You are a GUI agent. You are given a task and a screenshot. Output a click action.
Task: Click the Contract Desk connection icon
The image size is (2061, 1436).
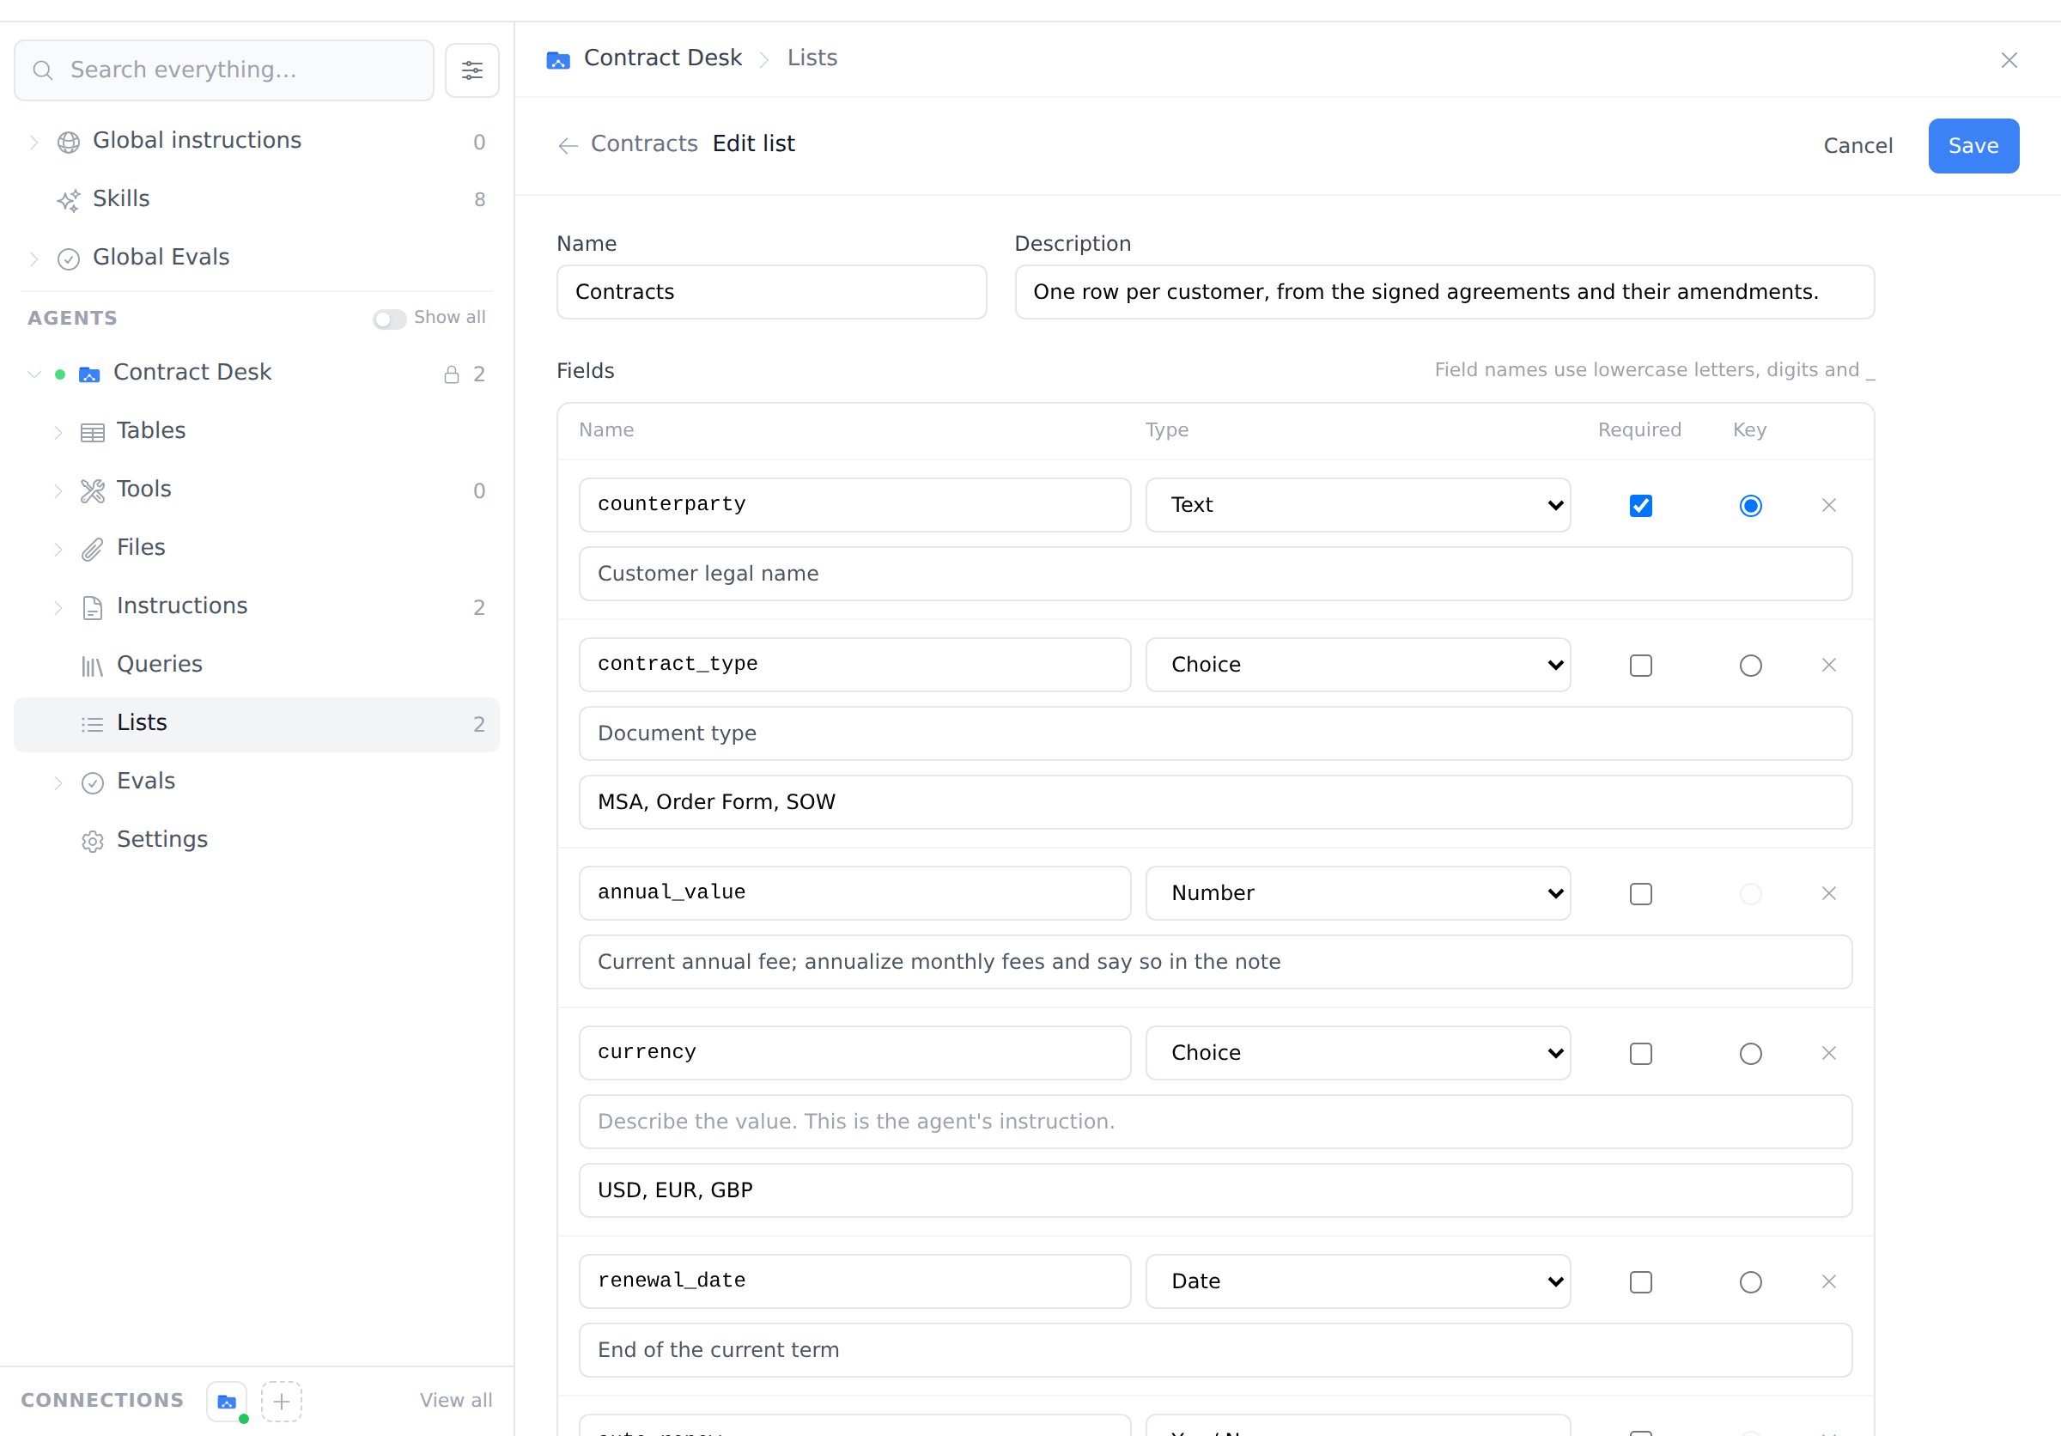point(227,1401)
